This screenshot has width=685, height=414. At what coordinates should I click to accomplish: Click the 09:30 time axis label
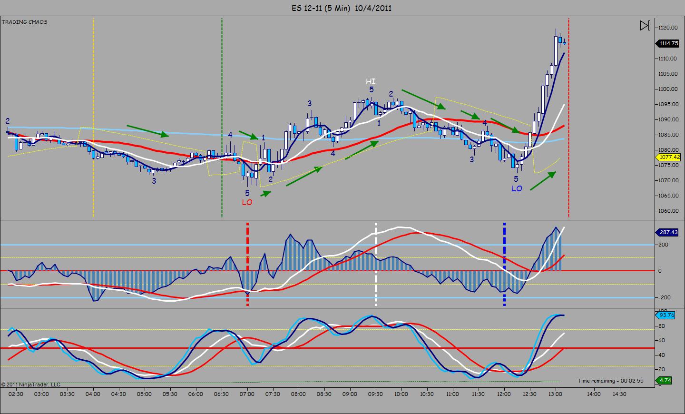coord(375,394)
